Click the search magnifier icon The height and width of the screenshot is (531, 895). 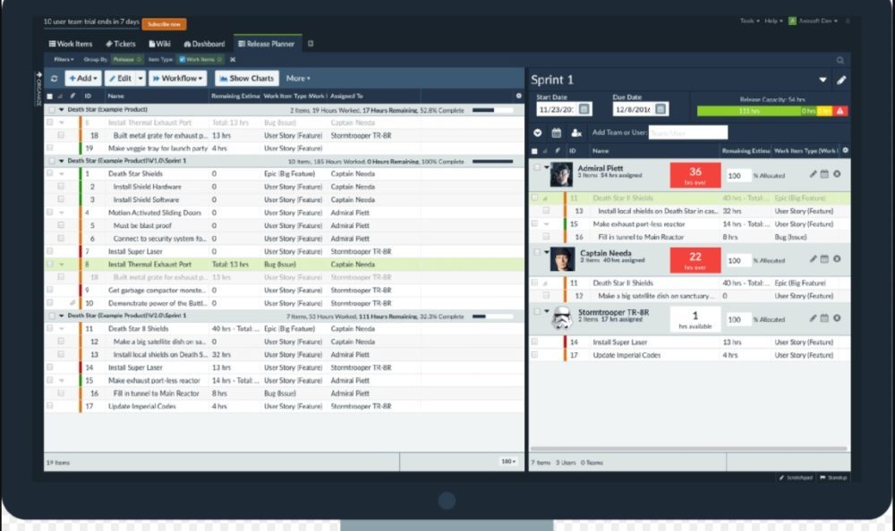(840, 60)
